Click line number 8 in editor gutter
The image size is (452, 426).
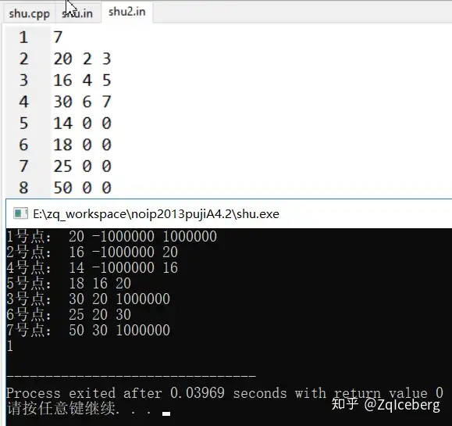tap(23, 188)
